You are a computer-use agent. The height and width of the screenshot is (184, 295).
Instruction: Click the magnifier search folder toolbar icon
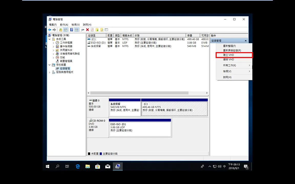click(x=102, y=30)
